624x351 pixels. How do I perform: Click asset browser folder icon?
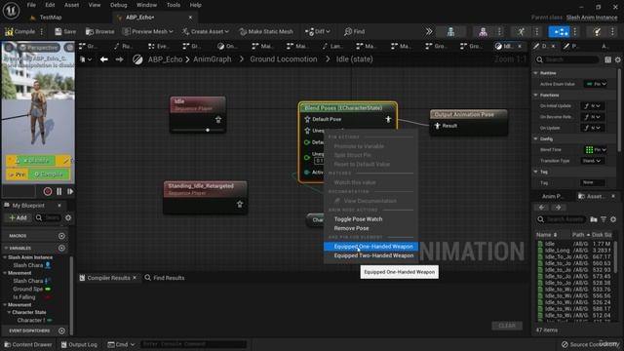point(594,219)
